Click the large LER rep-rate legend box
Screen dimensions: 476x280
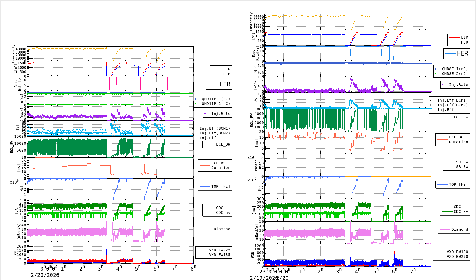click(x=219, y=84)
